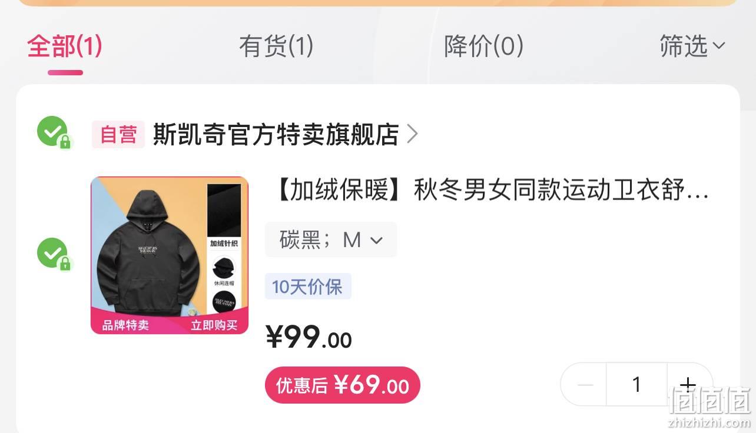Increase quantity with the plus button
Image resolution: width=756 pixels, height=433 pixels.
pyautogui.click(x=688, y=385)
